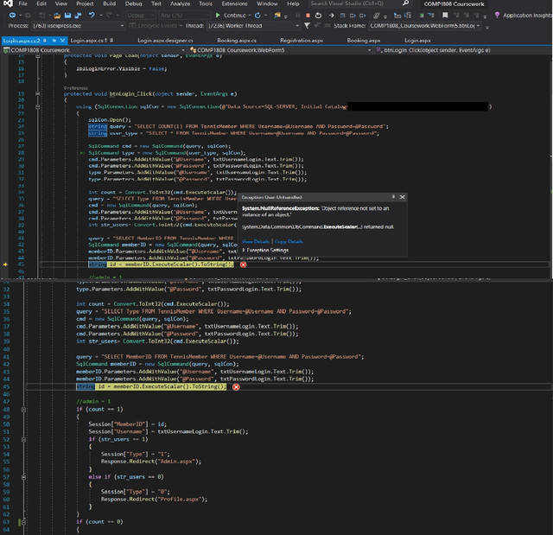The height and width of the screenshot is (535, 553).
Task: Open the Lifecycle Events dropdown
Action: 156,25
